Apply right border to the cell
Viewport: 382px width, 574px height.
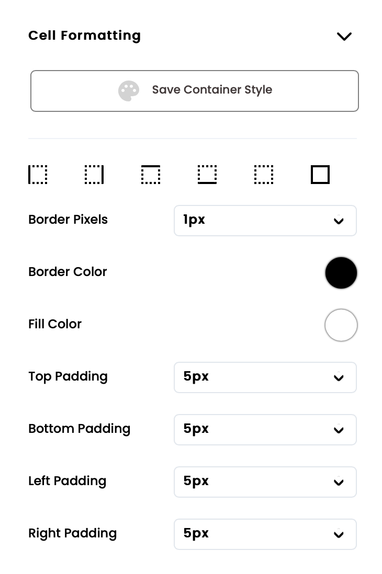(x=94, y=175)
